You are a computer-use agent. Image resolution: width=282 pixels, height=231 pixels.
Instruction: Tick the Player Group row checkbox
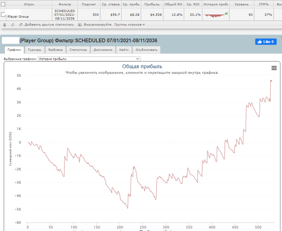pyautogui.click(x=3, y=15)
